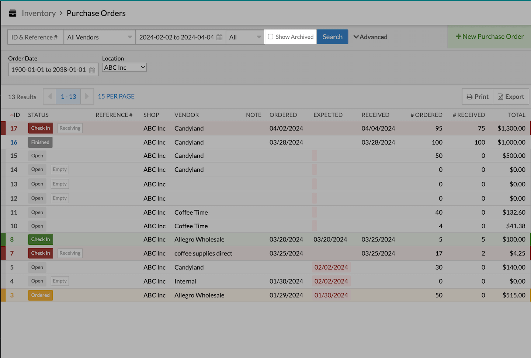Expand the Advanced search options

pyautogui.click(x=370, y=37)
